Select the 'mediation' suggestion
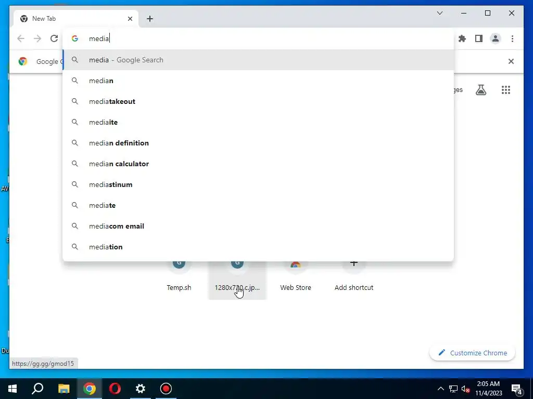Image resolution: width=533 pixels, height=399 pixels. point(258,247)
